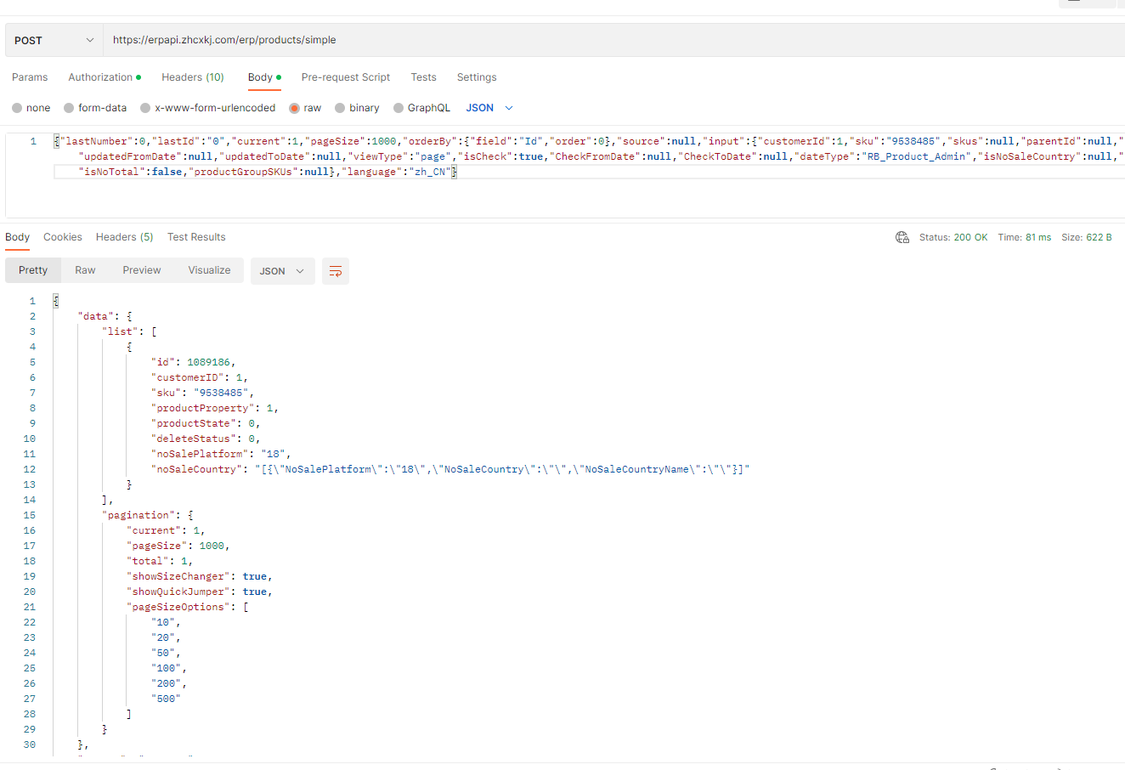1125x770 pixels.
Task: Click the response Body tab
Action: (x=17, y=237)
